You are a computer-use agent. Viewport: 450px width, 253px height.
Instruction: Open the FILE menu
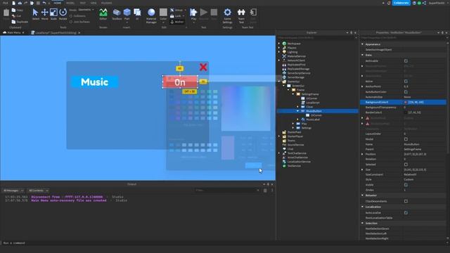6,3
